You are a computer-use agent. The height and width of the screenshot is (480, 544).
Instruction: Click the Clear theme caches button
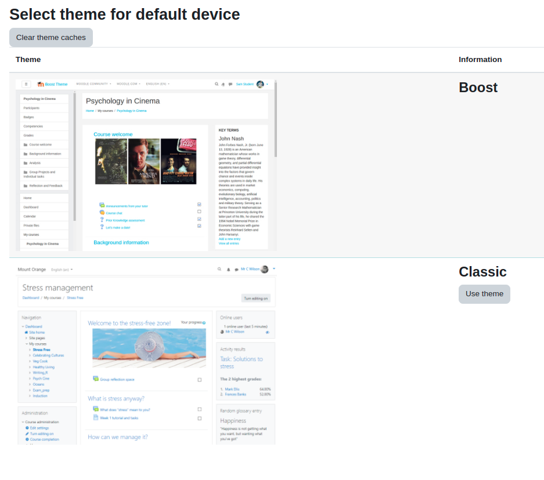click(51, 38)
